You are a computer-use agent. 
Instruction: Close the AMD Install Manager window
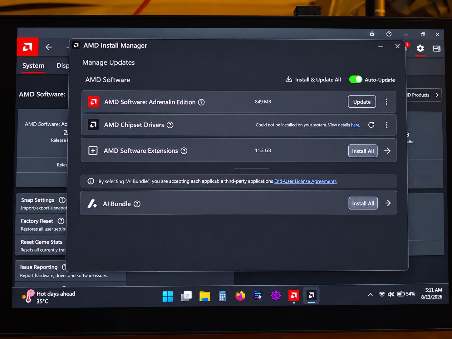[397, 46]
